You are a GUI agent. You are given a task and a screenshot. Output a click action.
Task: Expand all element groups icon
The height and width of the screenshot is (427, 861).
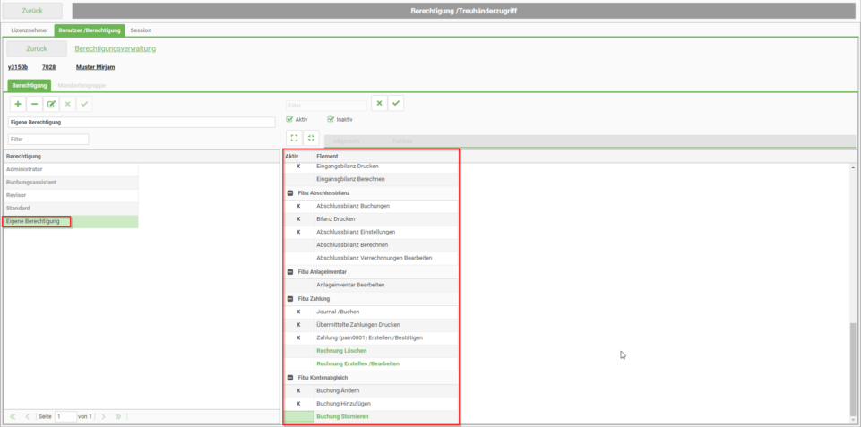(295, 139)
